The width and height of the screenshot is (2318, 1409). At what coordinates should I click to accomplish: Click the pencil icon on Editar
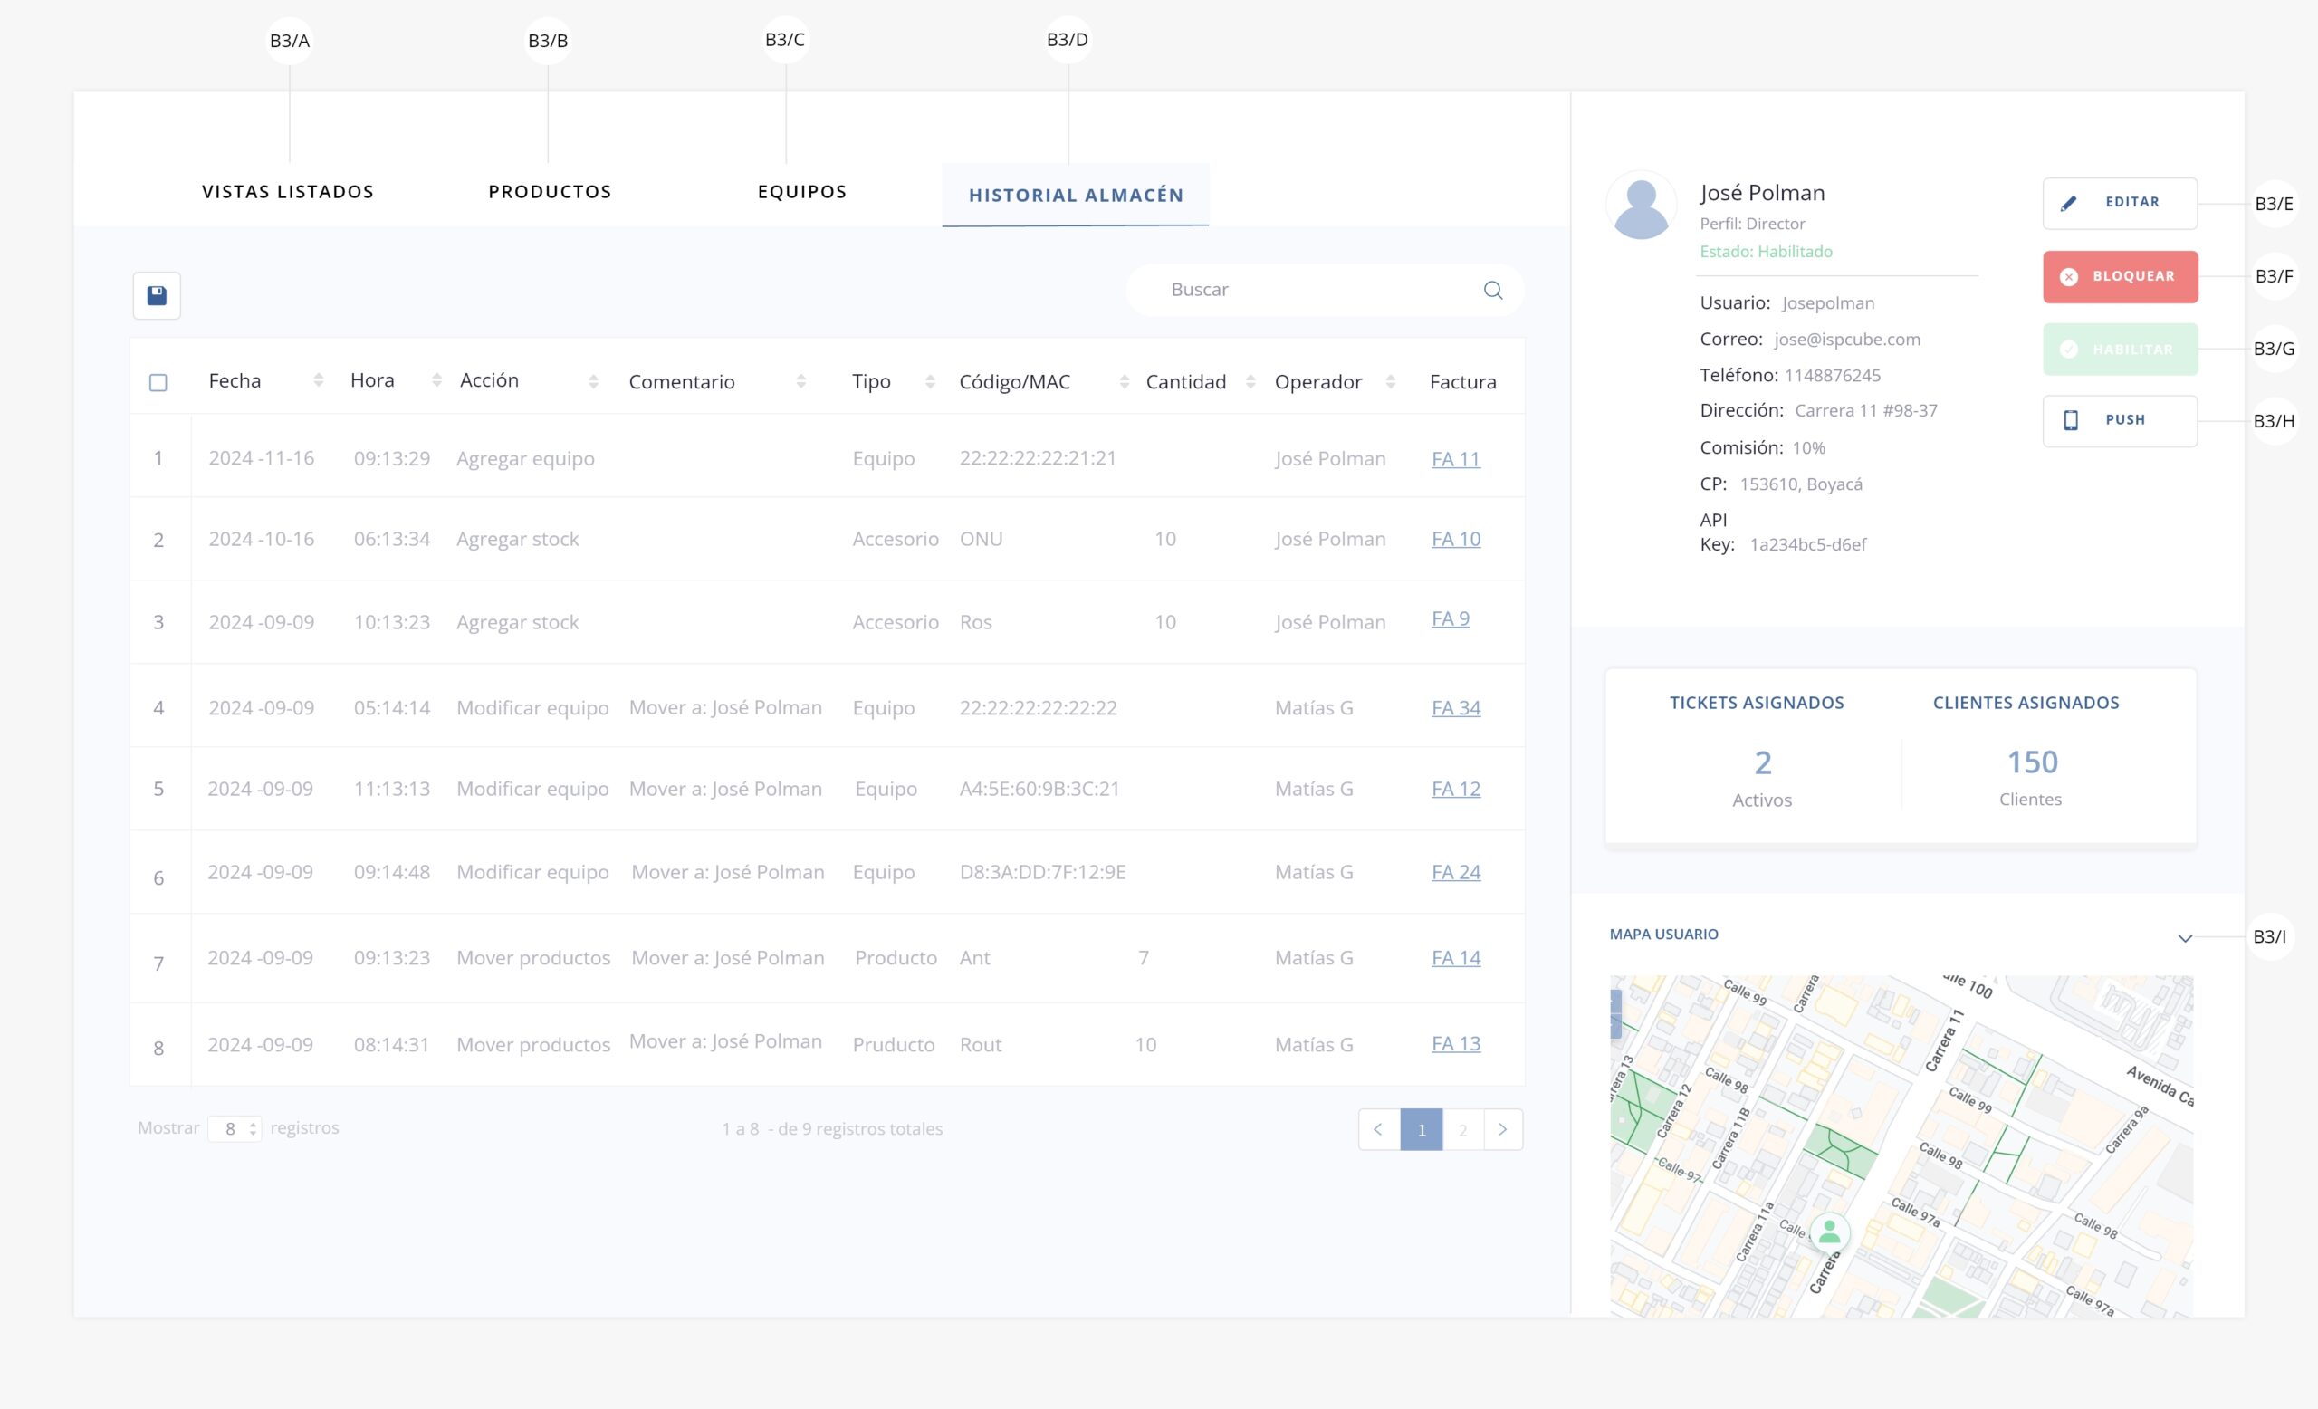(x=2068, y=203)
